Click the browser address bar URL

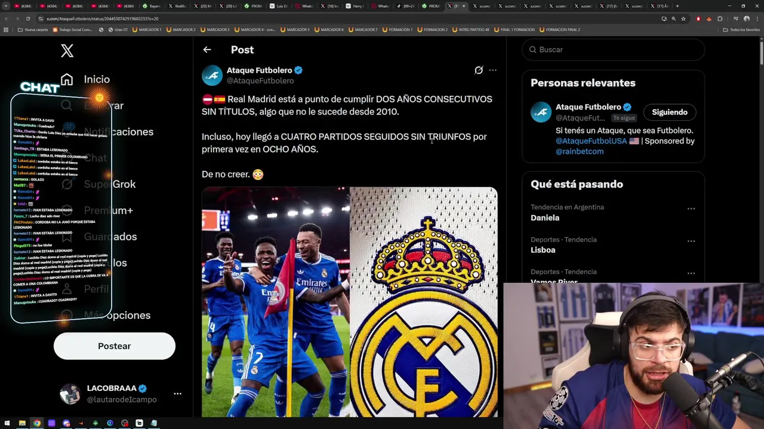coord(102,19)
